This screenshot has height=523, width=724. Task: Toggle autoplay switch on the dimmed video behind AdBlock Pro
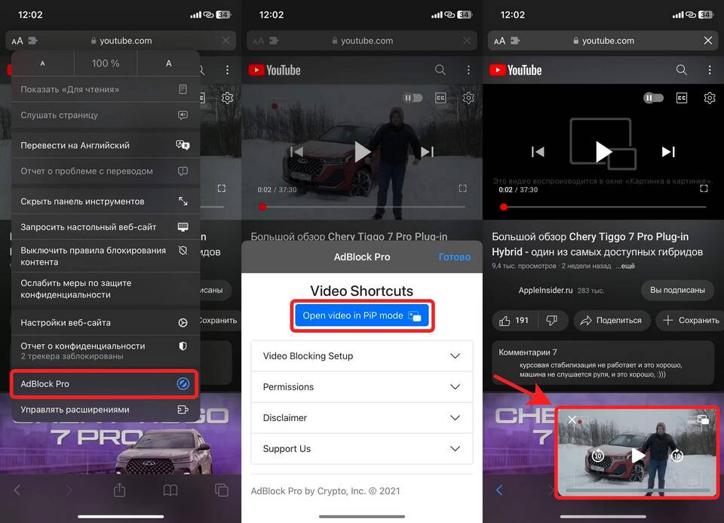click(x=413, y=98)
